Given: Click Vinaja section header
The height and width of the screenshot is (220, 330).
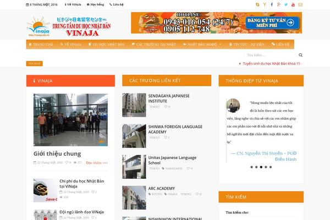Looking at the screenshot, I should tap(70, 81).
